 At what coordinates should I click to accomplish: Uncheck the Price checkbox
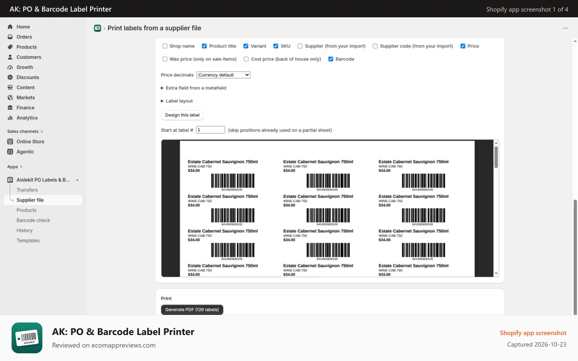tap(463, 46)
